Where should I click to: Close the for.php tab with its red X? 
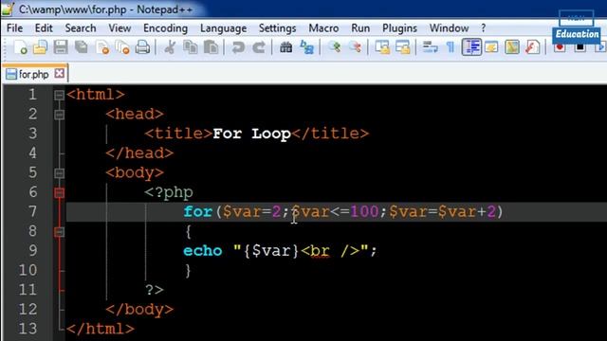(59, 73)
